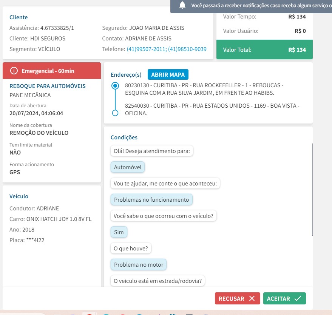Click the Forma acionamento value GPS
The width and height of the screenshot is (332, 315).
(15, 172)
